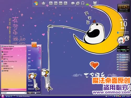Image resolution: width=131 pixels, height=98 pixels.
Task: Click the Windows logo icon in top dock
Action: 36,3
